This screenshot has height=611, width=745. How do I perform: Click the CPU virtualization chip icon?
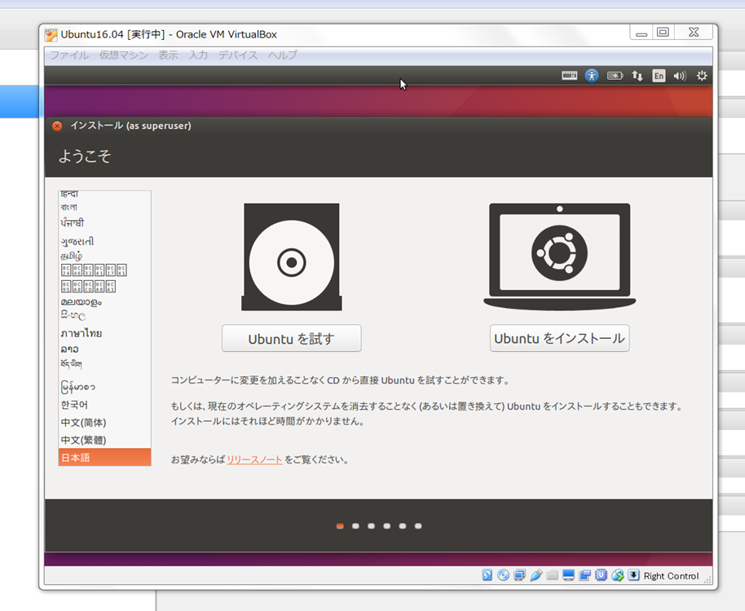point(601,575)
